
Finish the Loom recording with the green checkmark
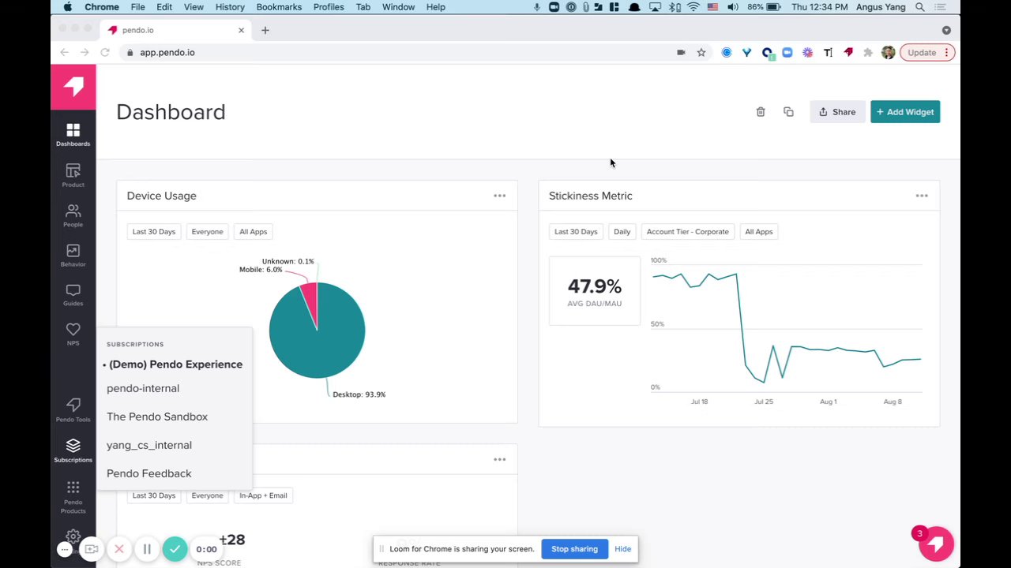[175, 549]
